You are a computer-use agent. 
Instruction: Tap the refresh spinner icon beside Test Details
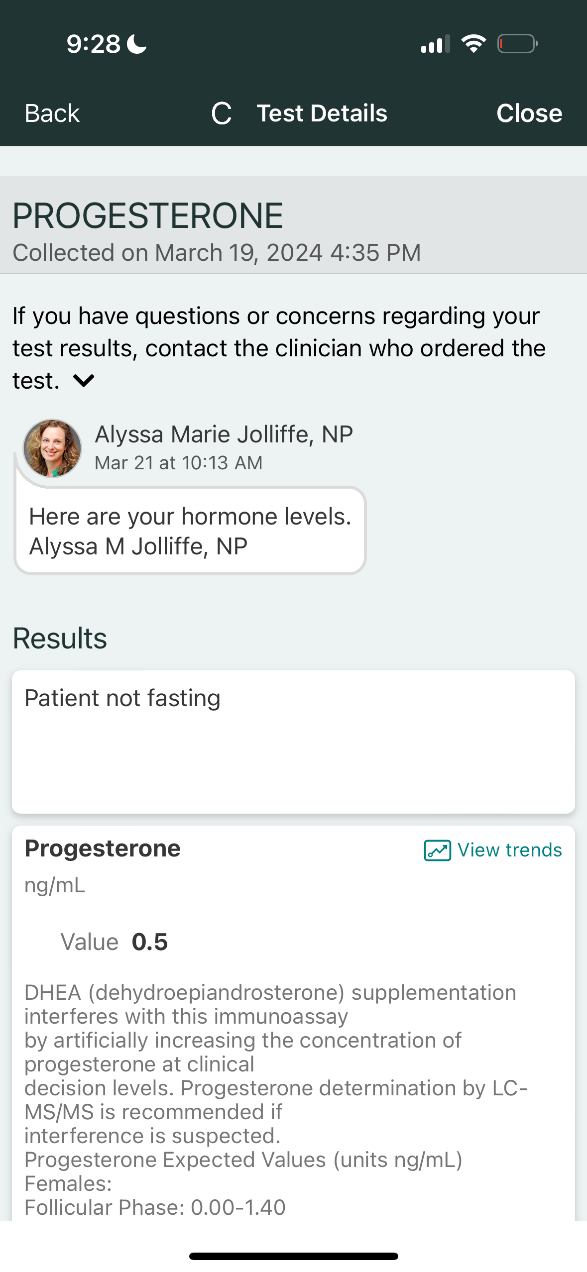(x=222, y=113)
